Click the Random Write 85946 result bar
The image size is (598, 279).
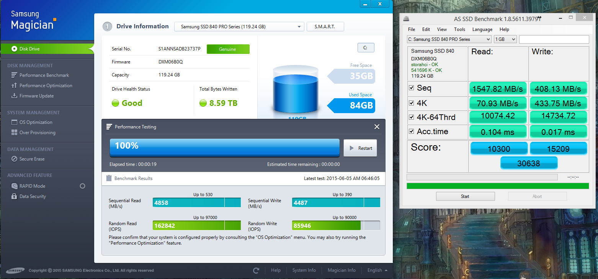tap(336, 225)
